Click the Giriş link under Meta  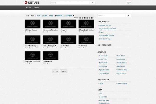100,94
